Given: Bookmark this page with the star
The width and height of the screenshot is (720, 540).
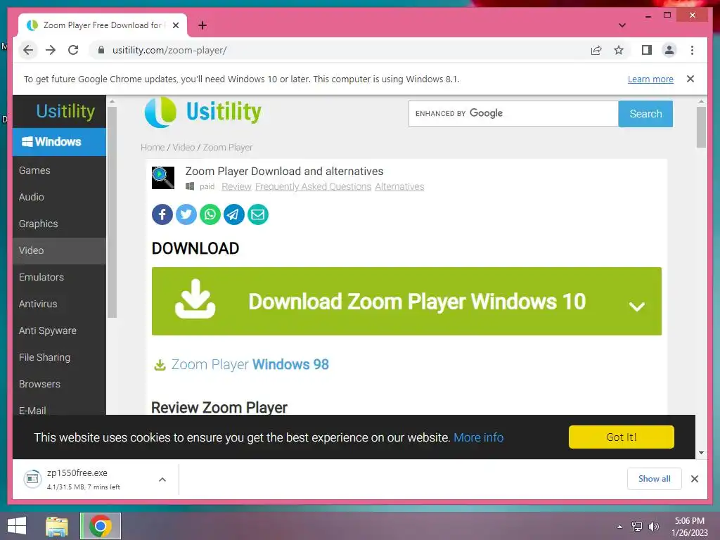Looking at the screenshot, I should tap(619, 50).
